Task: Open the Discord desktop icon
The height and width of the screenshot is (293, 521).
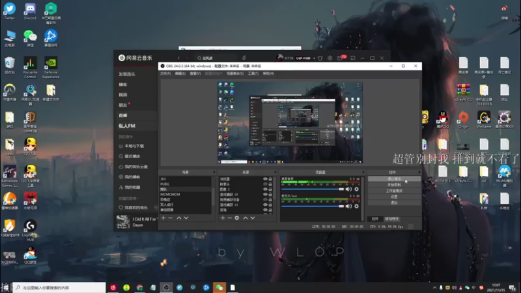Action: pos(30,11)
